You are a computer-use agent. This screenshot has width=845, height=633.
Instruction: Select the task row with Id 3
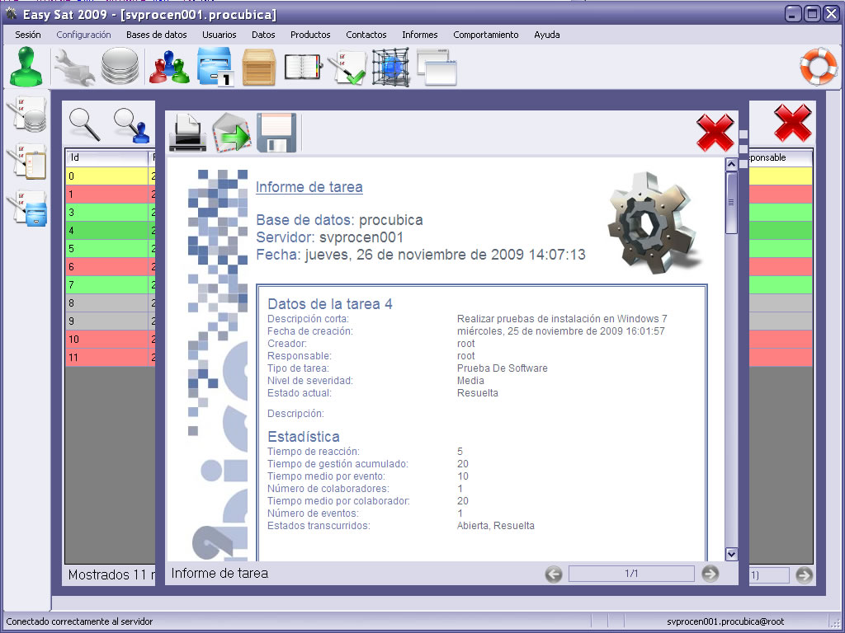click(x=110, y=212)
